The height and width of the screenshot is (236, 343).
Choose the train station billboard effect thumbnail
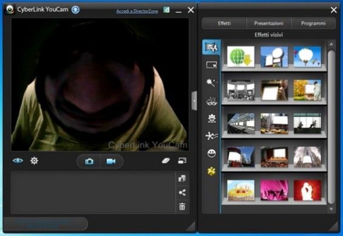pos(240,124)
